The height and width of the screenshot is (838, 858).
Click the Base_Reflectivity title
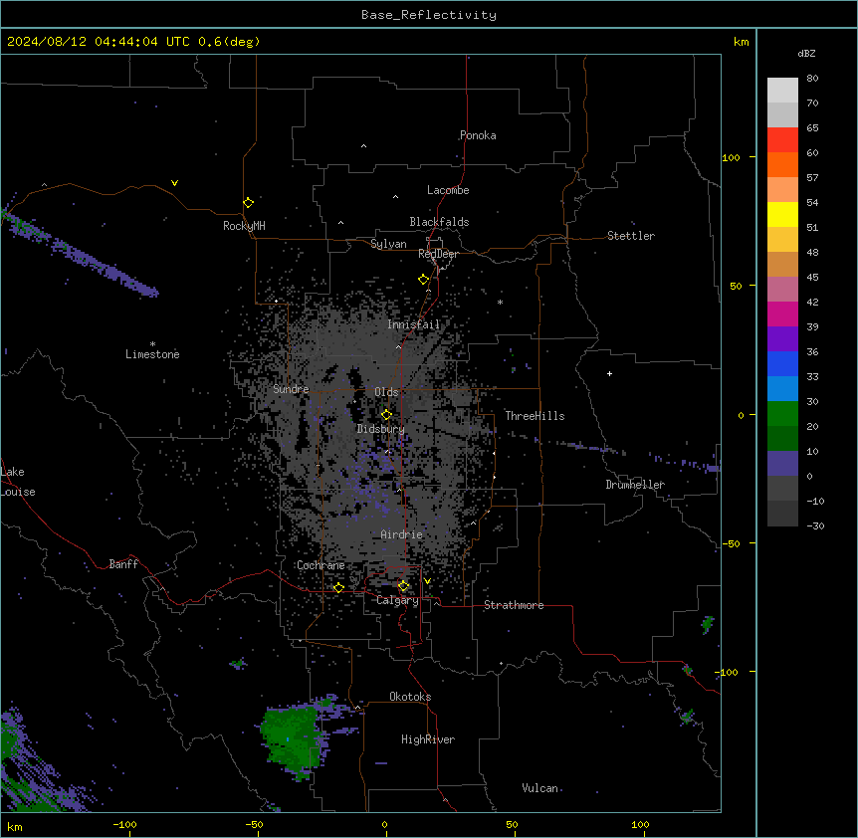(x=429, y=15)
